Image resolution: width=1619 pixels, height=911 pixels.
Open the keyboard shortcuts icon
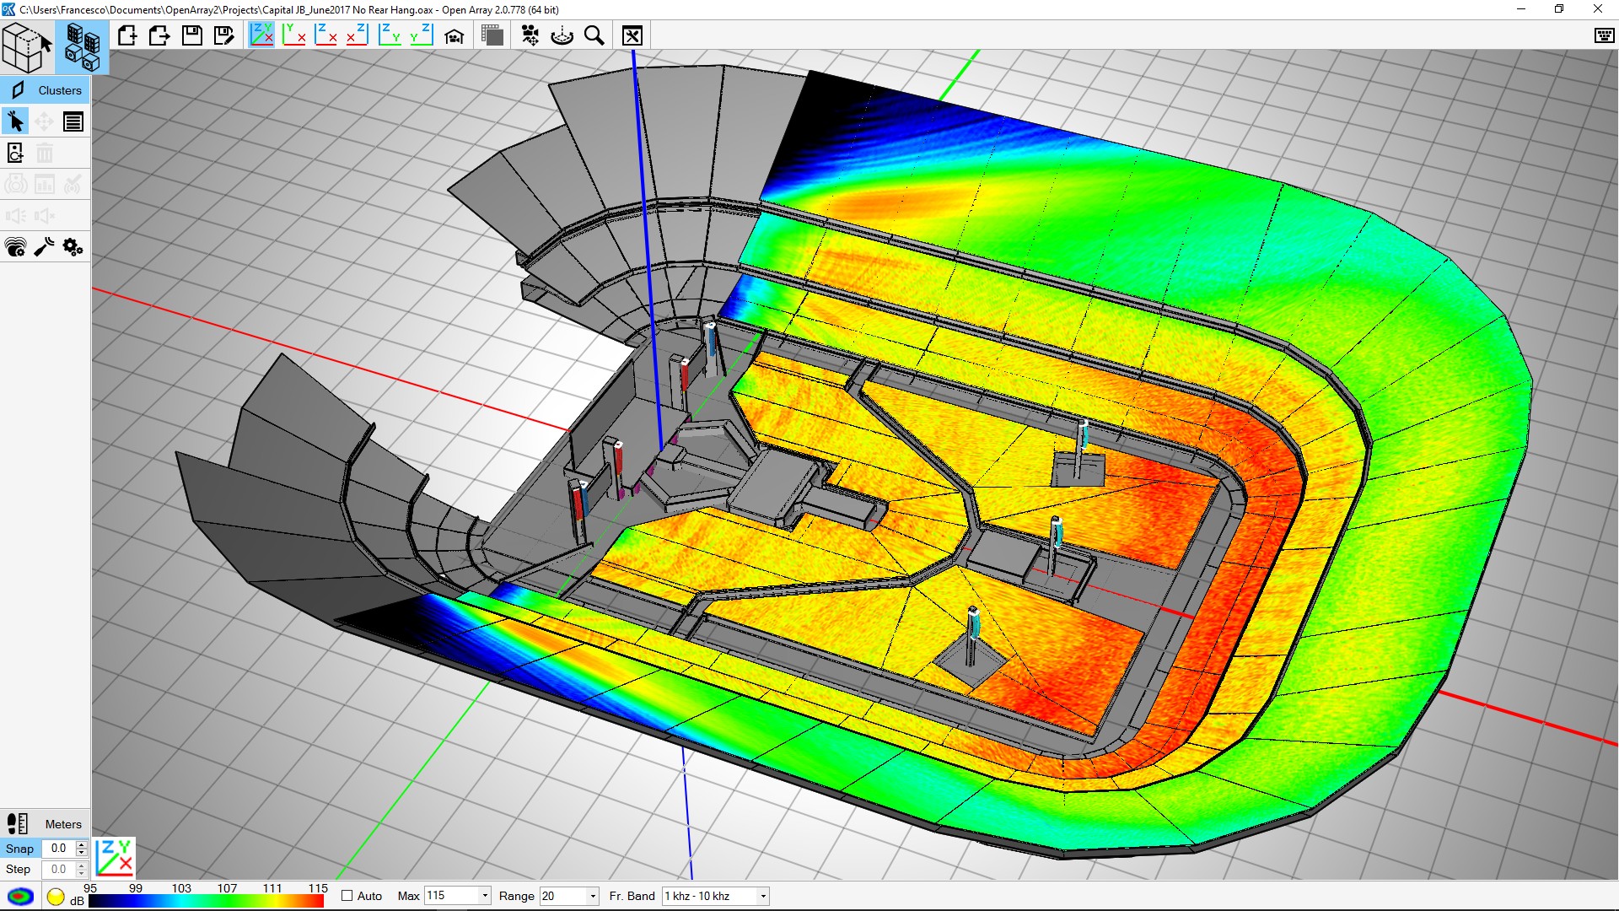point(1604,35)
